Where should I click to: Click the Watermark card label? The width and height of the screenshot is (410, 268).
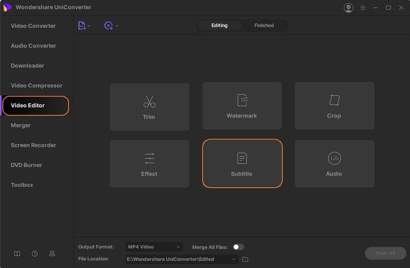click(242, 116)
